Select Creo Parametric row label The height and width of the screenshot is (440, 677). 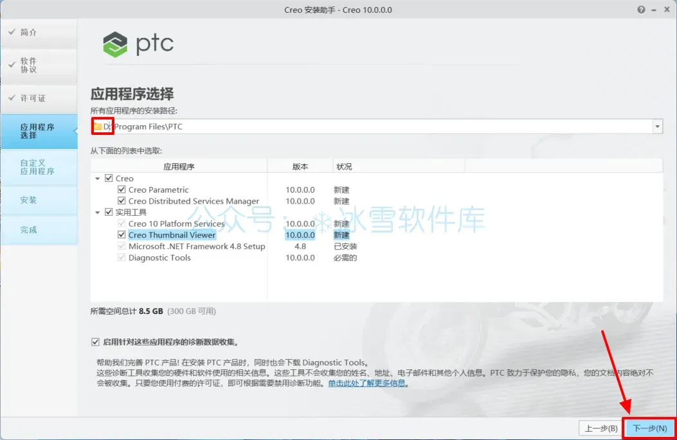point(158,189)
